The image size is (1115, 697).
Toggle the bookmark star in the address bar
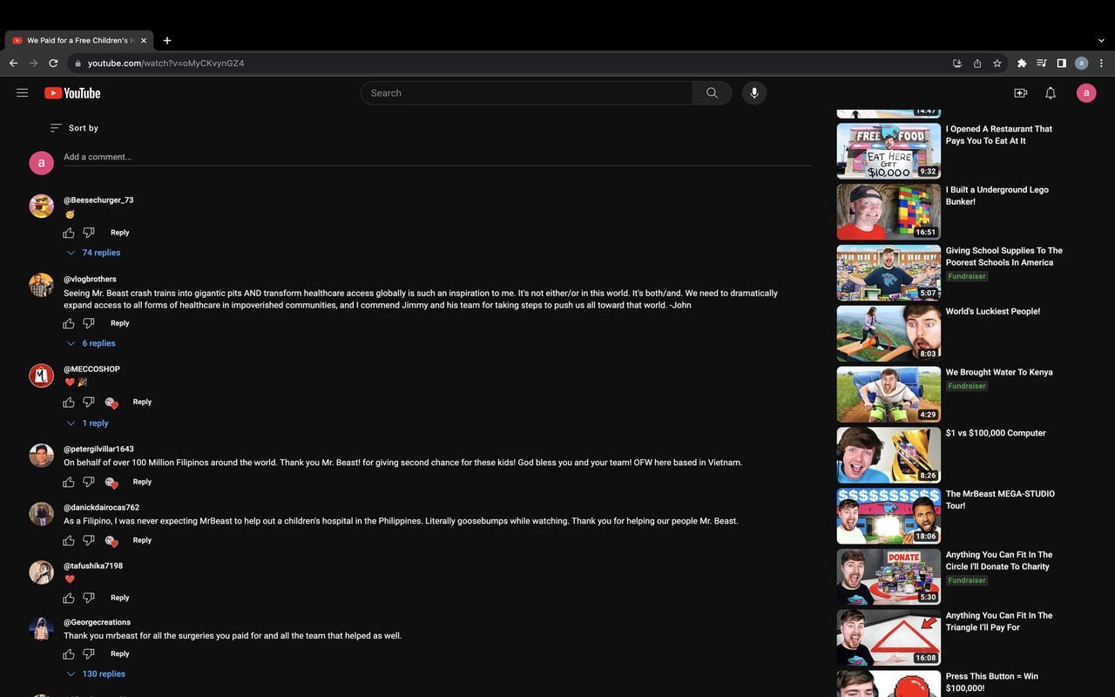998,63
